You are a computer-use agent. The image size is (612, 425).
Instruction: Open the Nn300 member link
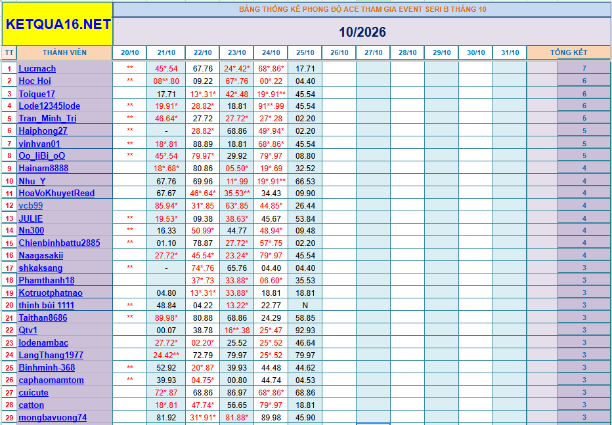(x=32, y=231)
